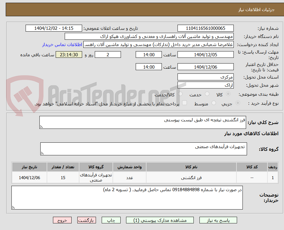Select the کالا/خدمت radio button
The image size is (284, 230).
point(180,94)
